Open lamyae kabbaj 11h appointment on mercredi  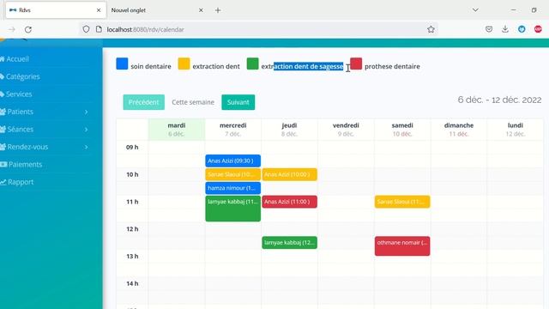pyautogui.click(x=232, y=209)
